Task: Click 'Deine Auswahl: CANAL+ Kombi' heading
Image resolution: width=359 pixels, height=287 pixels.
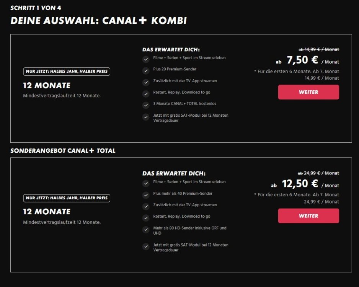Action: click(x=99, y=21)
